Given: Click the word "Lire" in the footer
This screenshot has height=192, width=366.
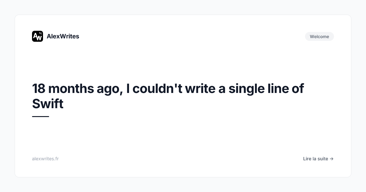Looking at the screenshot, I should point(307,159).
